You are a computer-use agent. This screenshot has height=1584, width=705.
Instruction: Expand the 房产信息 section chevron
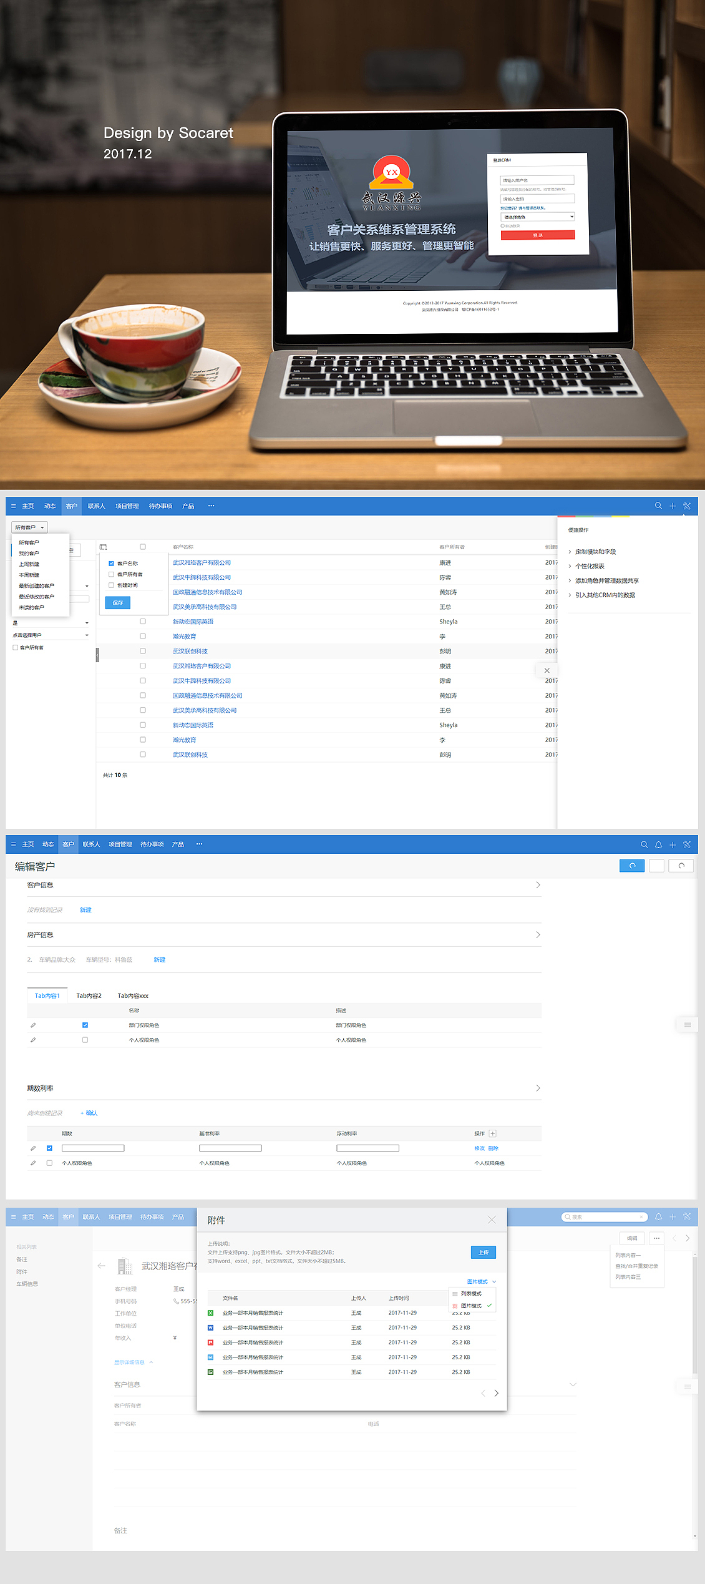pyautogui.click(x=538, y=935)
